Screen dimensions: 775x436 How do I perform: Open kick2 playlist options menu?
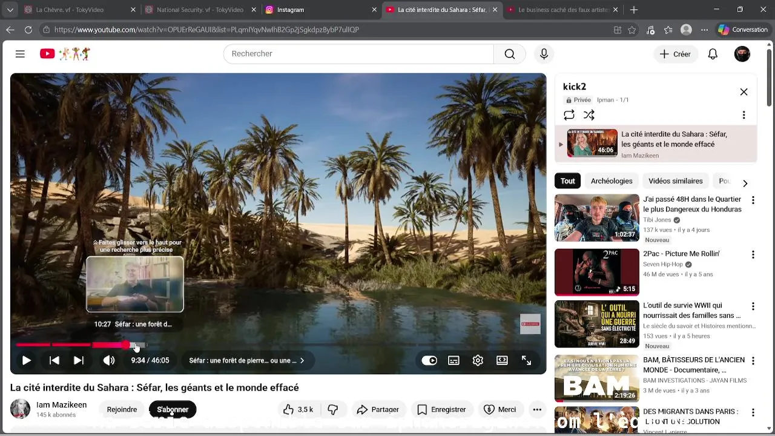click(744, 115)
